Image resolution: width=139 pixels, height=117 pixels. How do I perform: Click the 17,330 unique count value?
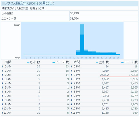pos(133,75)
